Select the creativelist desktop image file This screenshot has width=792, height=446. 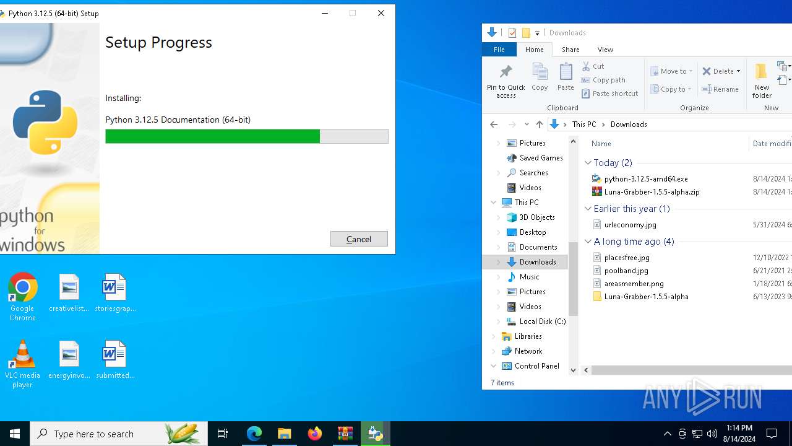coord(69,293)
